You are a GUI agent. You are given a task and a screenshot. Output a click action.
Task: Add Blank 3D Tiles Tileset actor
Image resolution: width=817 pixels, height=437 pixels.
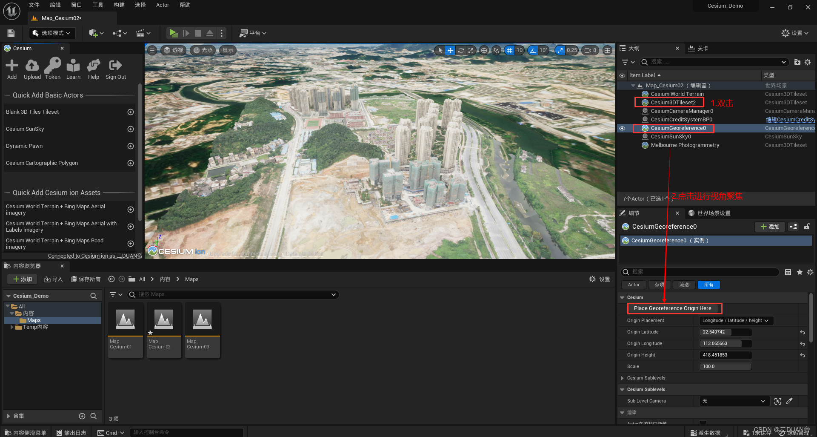pyautogui.click(x=131, y=112)
